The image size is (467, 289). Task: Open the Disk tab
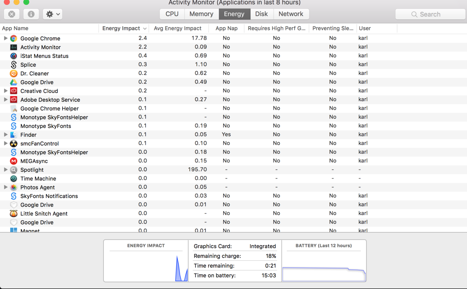point(261,14)
